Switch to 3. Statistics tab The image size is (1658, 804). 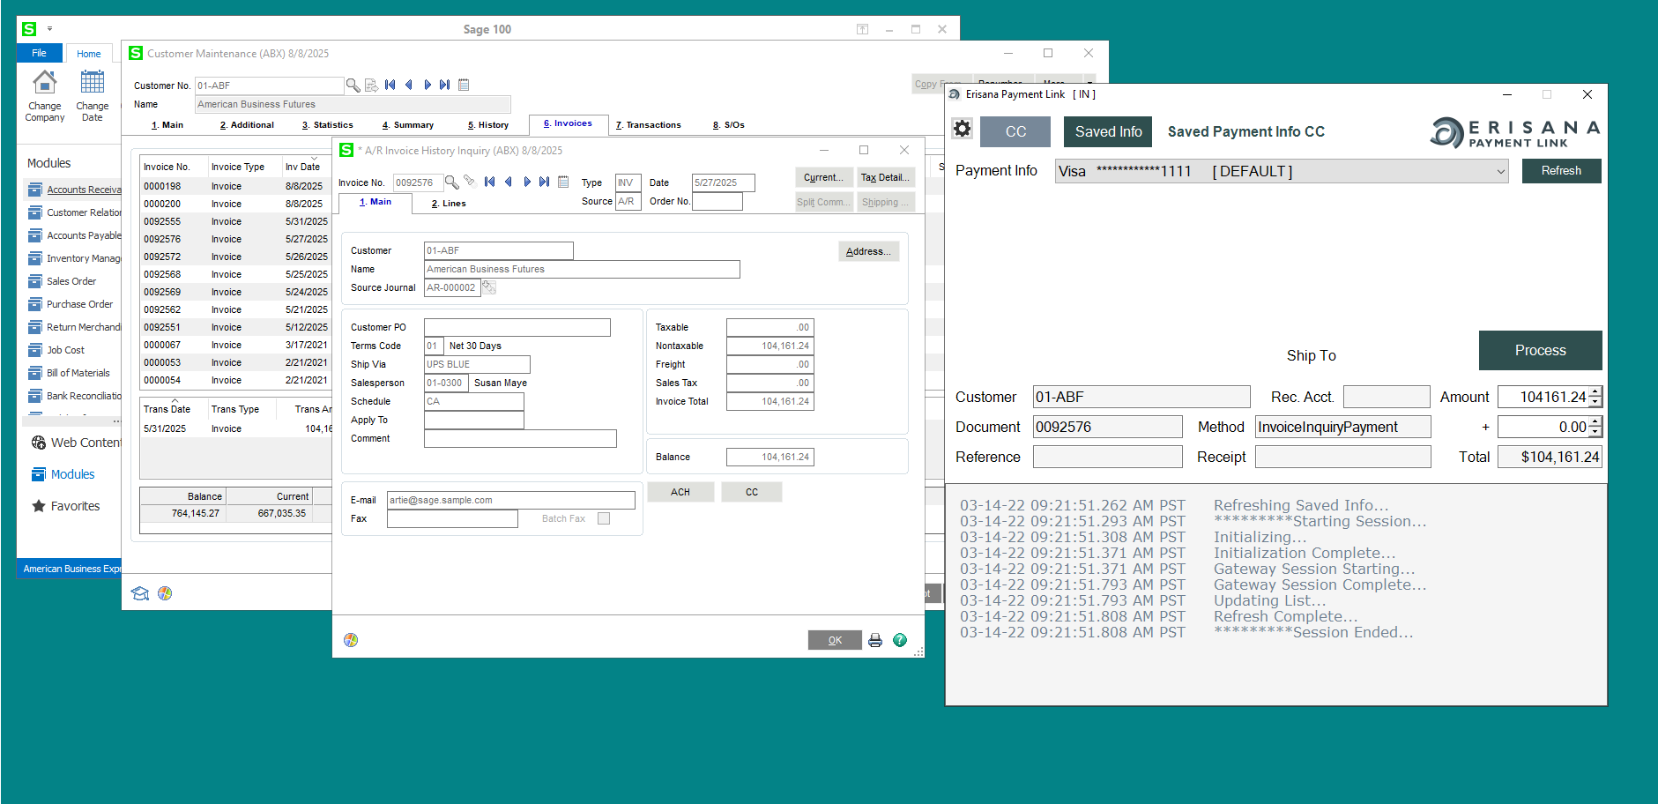pyautogui.click(x=328, y=125)
